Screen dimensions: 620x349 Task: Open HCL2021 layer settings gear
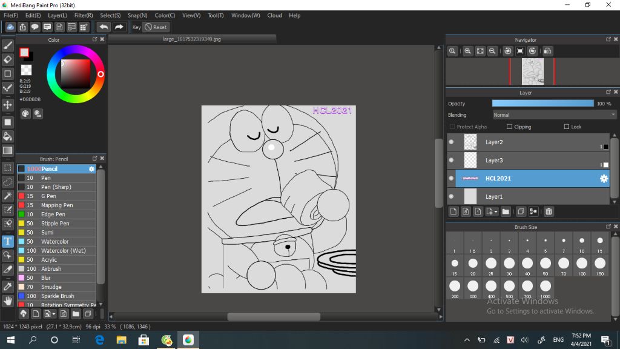coord(604,179)
